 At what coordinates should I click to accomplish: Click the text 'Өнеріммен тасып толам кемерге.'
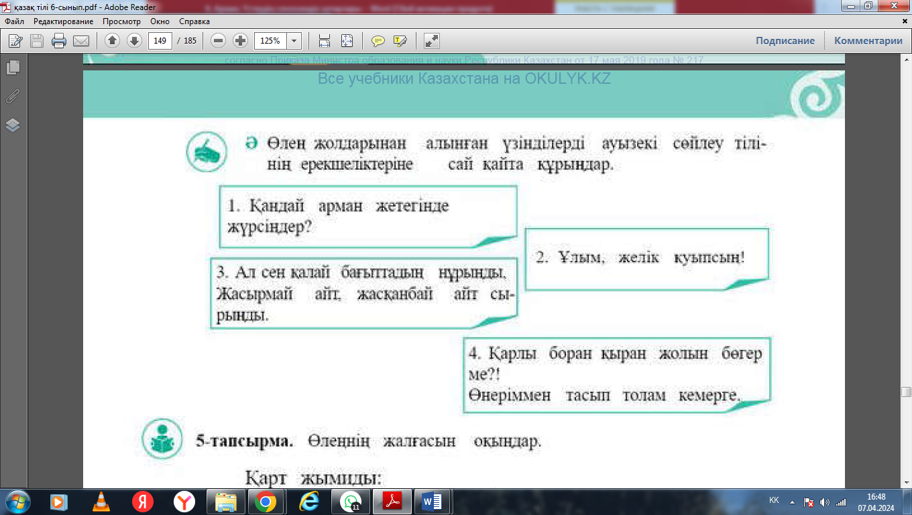point(604,396)
